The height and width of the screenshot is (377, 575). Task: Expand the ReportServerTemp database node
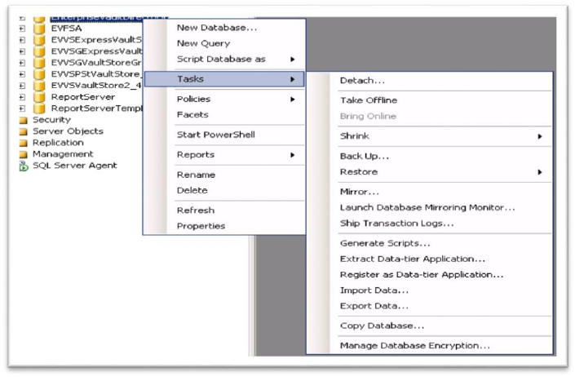coord(22,109)
